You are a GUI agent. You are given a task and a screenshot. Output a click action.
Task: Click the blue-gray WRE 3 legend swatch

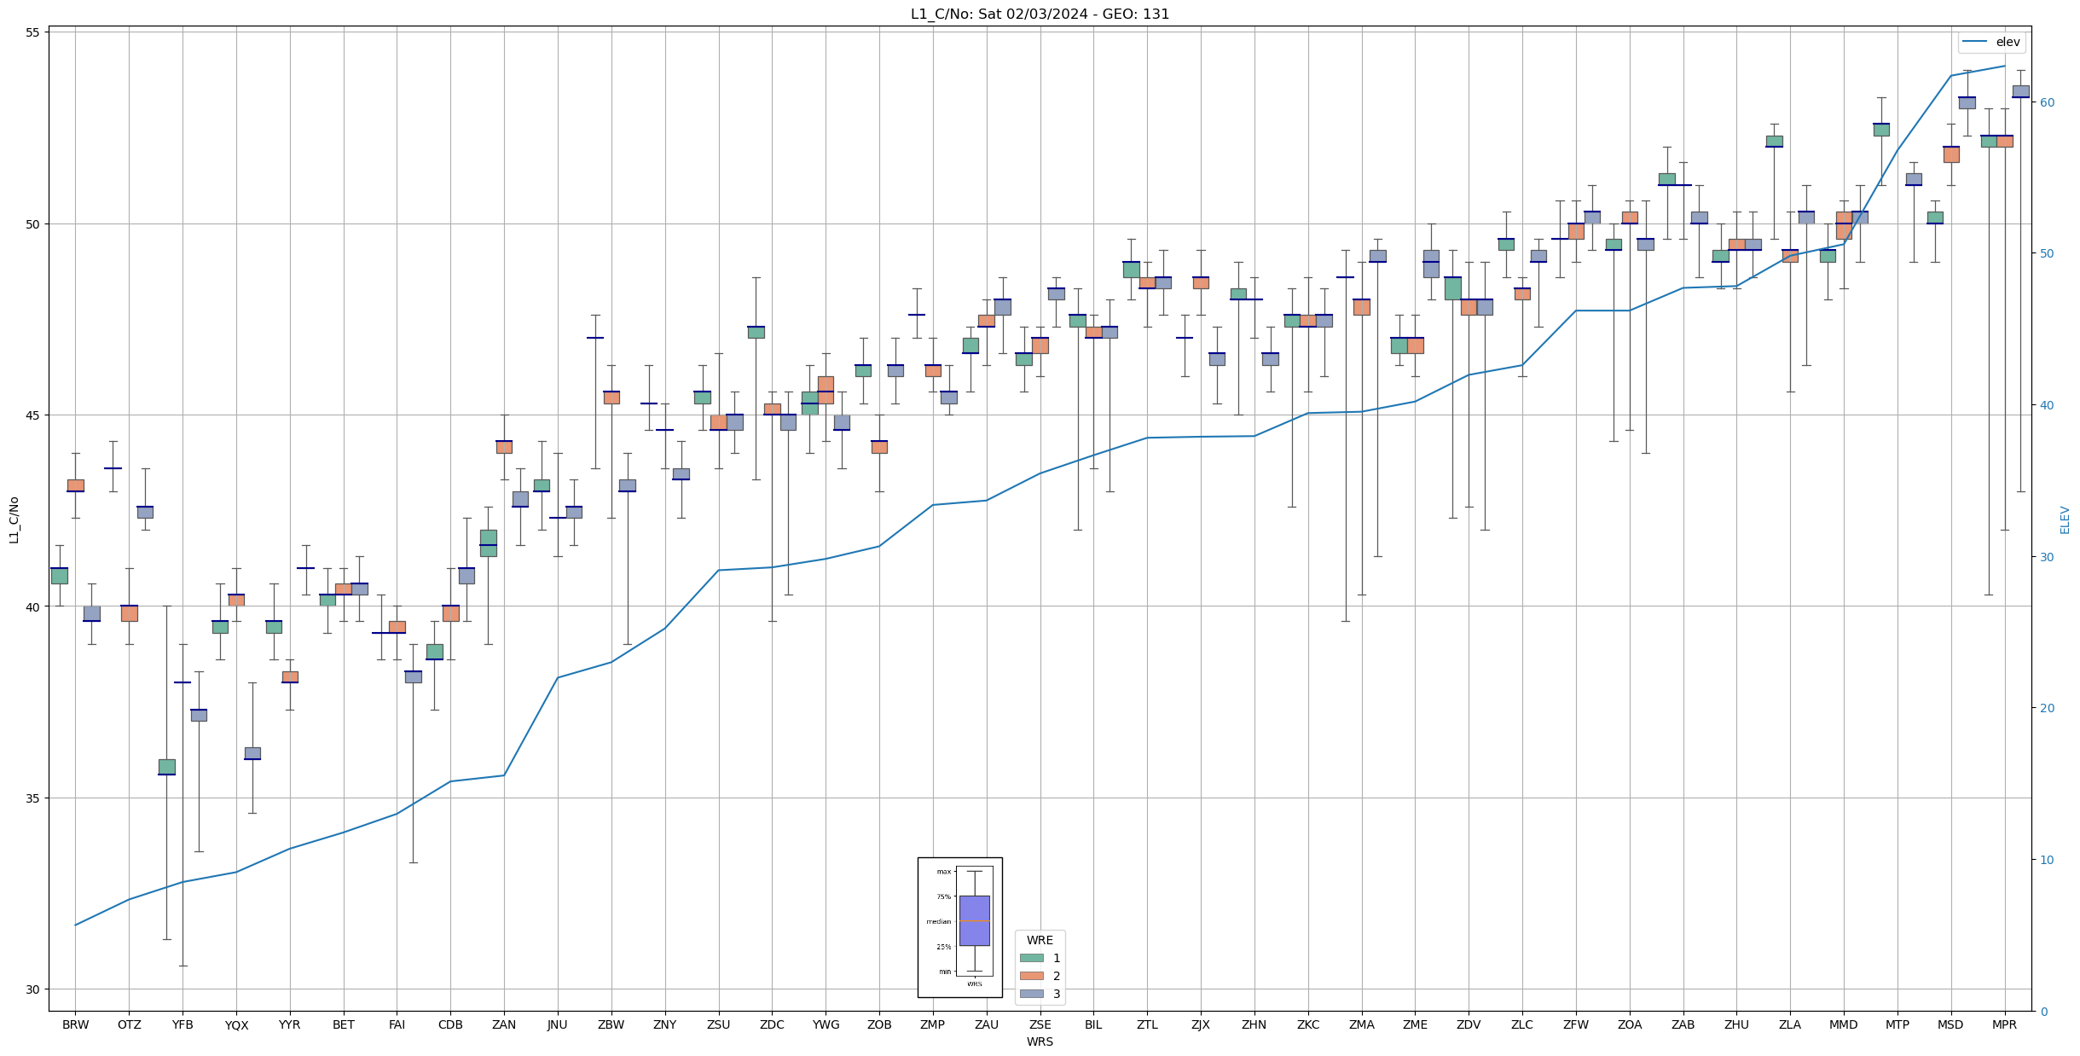click(1031, 994)
